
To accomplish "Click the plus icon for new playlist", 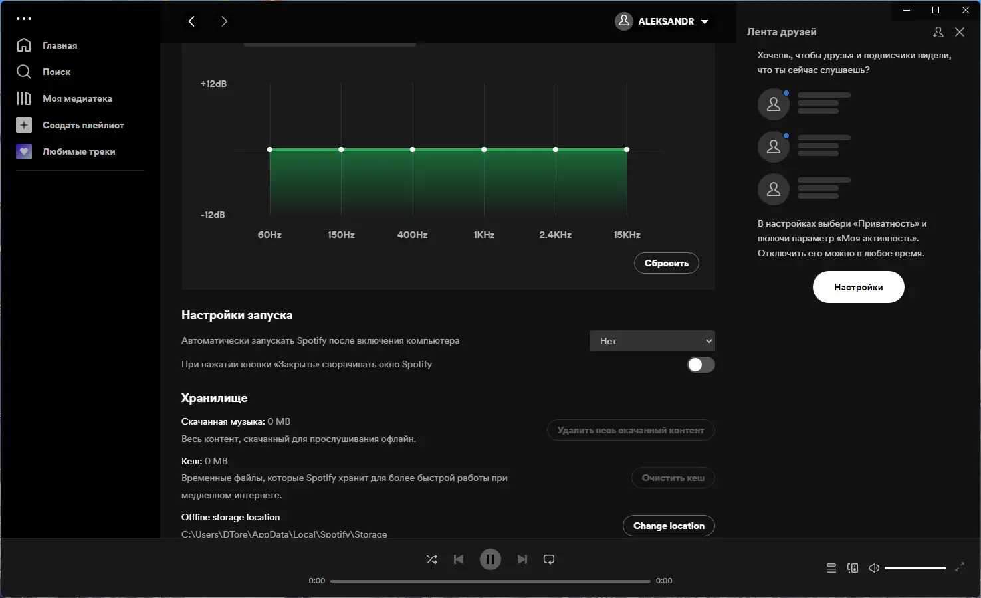I will click(24, 125).
